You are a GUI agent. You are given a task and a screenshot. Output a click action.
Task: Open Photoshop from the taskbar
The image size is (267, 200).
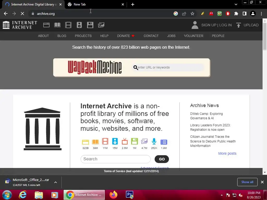tap(130, 195)
